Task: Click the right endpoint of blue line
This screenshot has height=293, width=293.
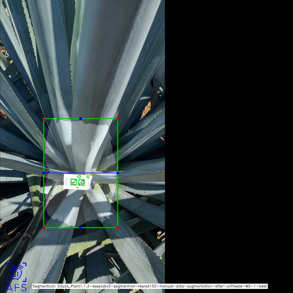Action: 118,173
